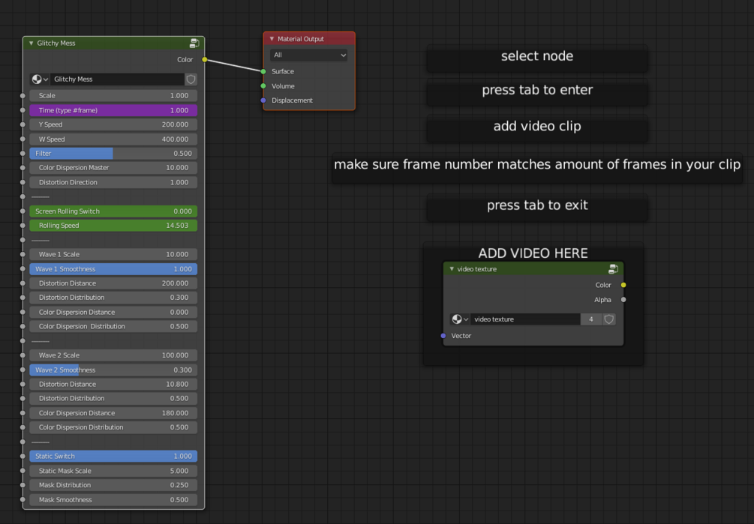
Task: Click Distortion Distance field valued 200.000
Action: tap(113, 283)
